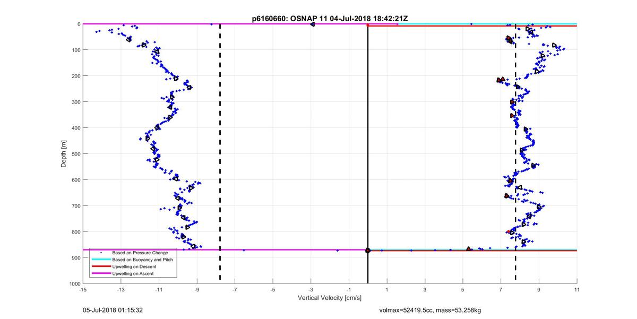This screenshot has height=319, width=637.
Task: Click the plot title p6160660 OSNAP 11
Action: point(330,19)
